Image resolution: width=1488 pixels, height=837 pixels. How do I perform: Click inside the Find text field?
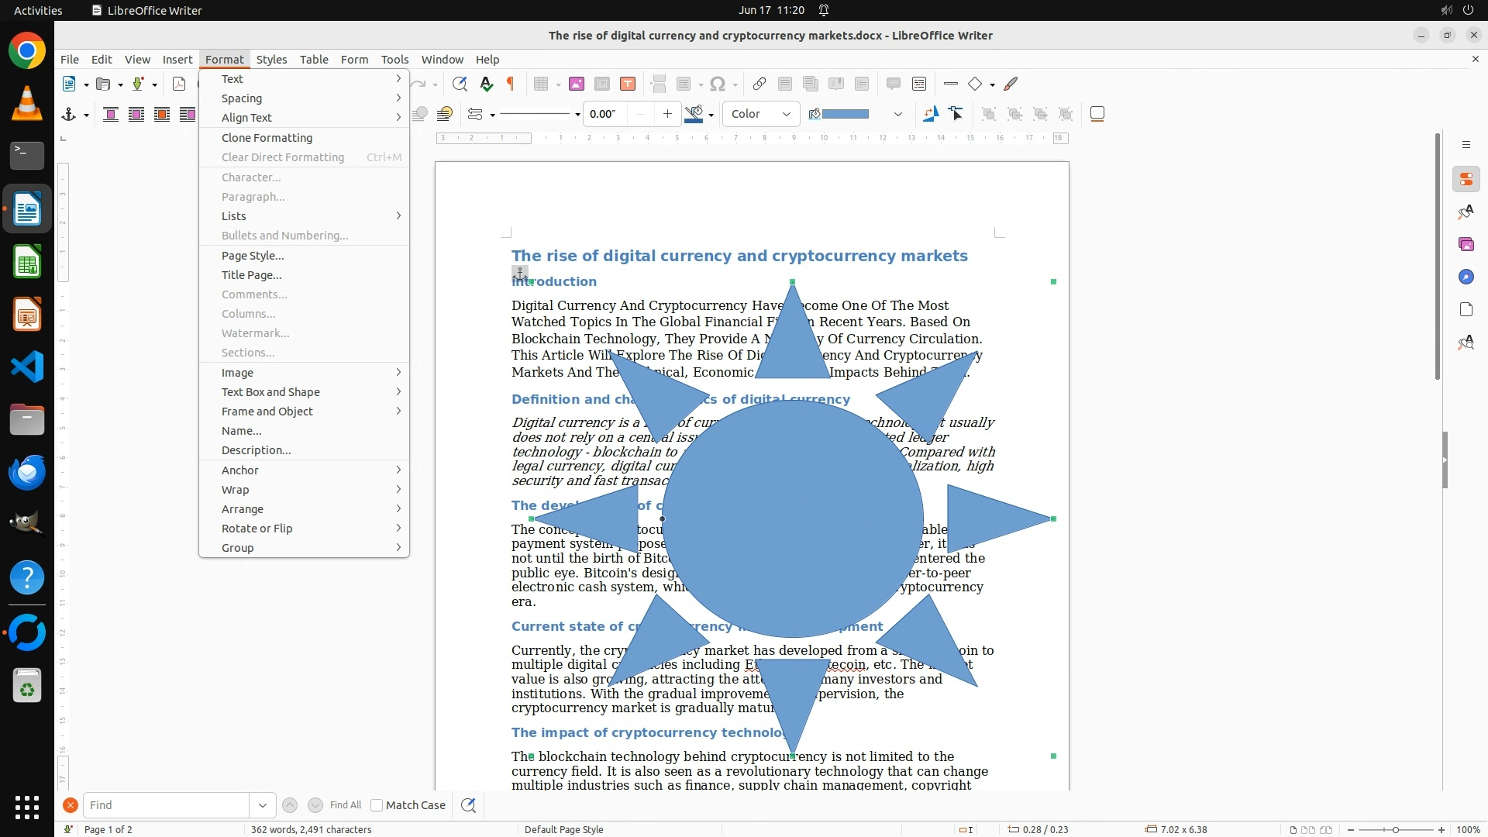[x=166, y=805]
